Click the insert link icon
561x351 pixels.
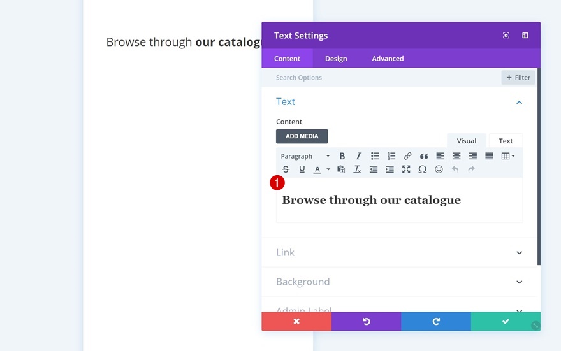(x=407, y=156)
